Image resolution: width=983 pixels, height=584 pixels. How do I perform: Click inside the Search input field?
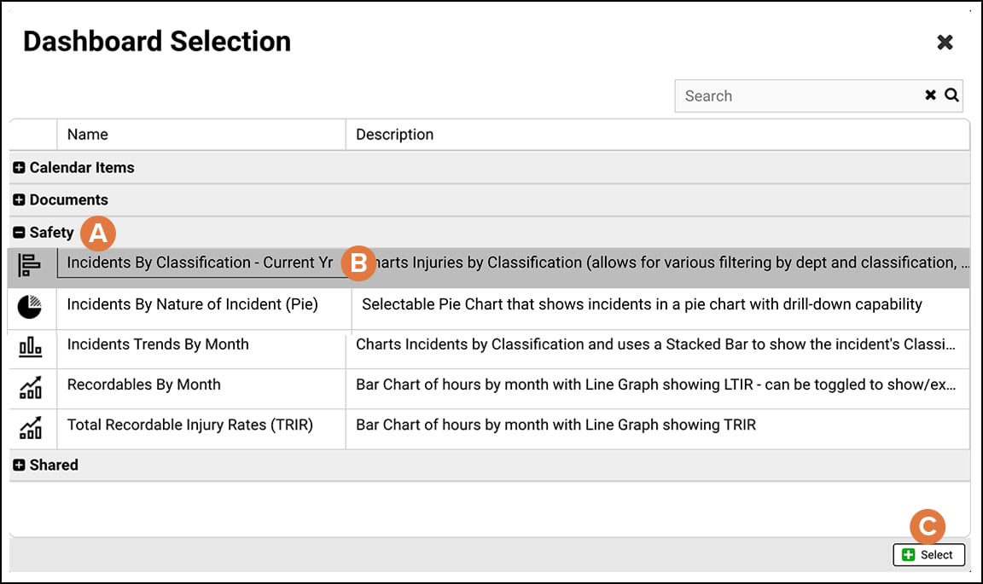tap(794, 95)
